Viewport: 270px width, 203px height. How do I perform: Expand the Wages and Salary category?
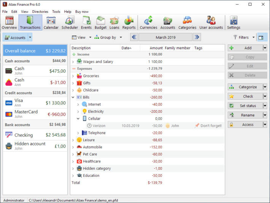point(73,62)
